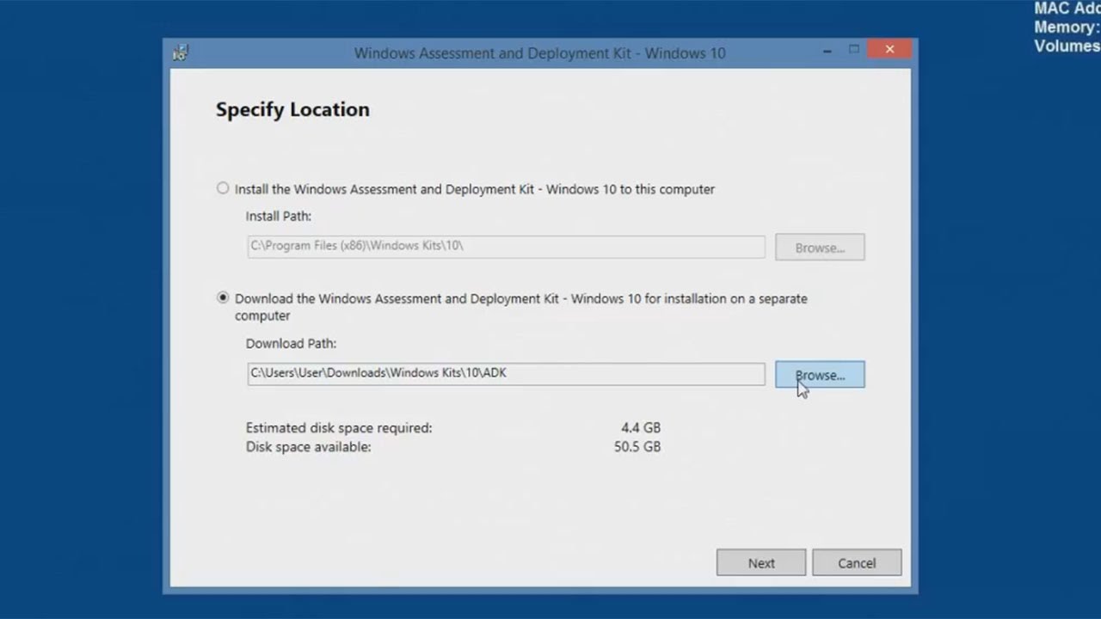This screenshot has height=619, width=1101.
Task: Close the ADK setup window
Action: (x=889, y=50)
